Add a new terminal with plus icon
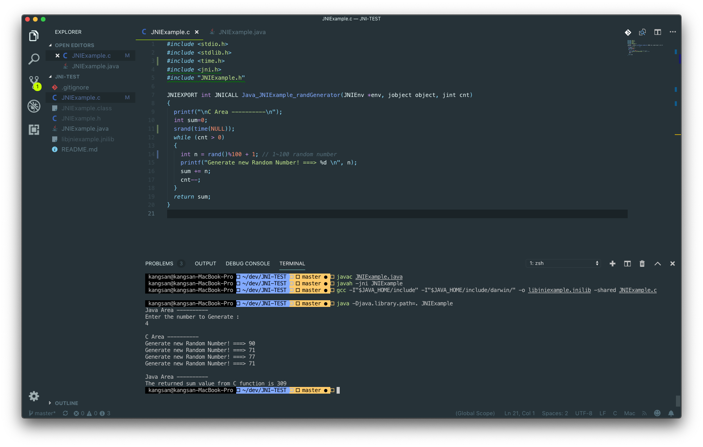The height and width of the screenshot is (447, 703). 612,264
